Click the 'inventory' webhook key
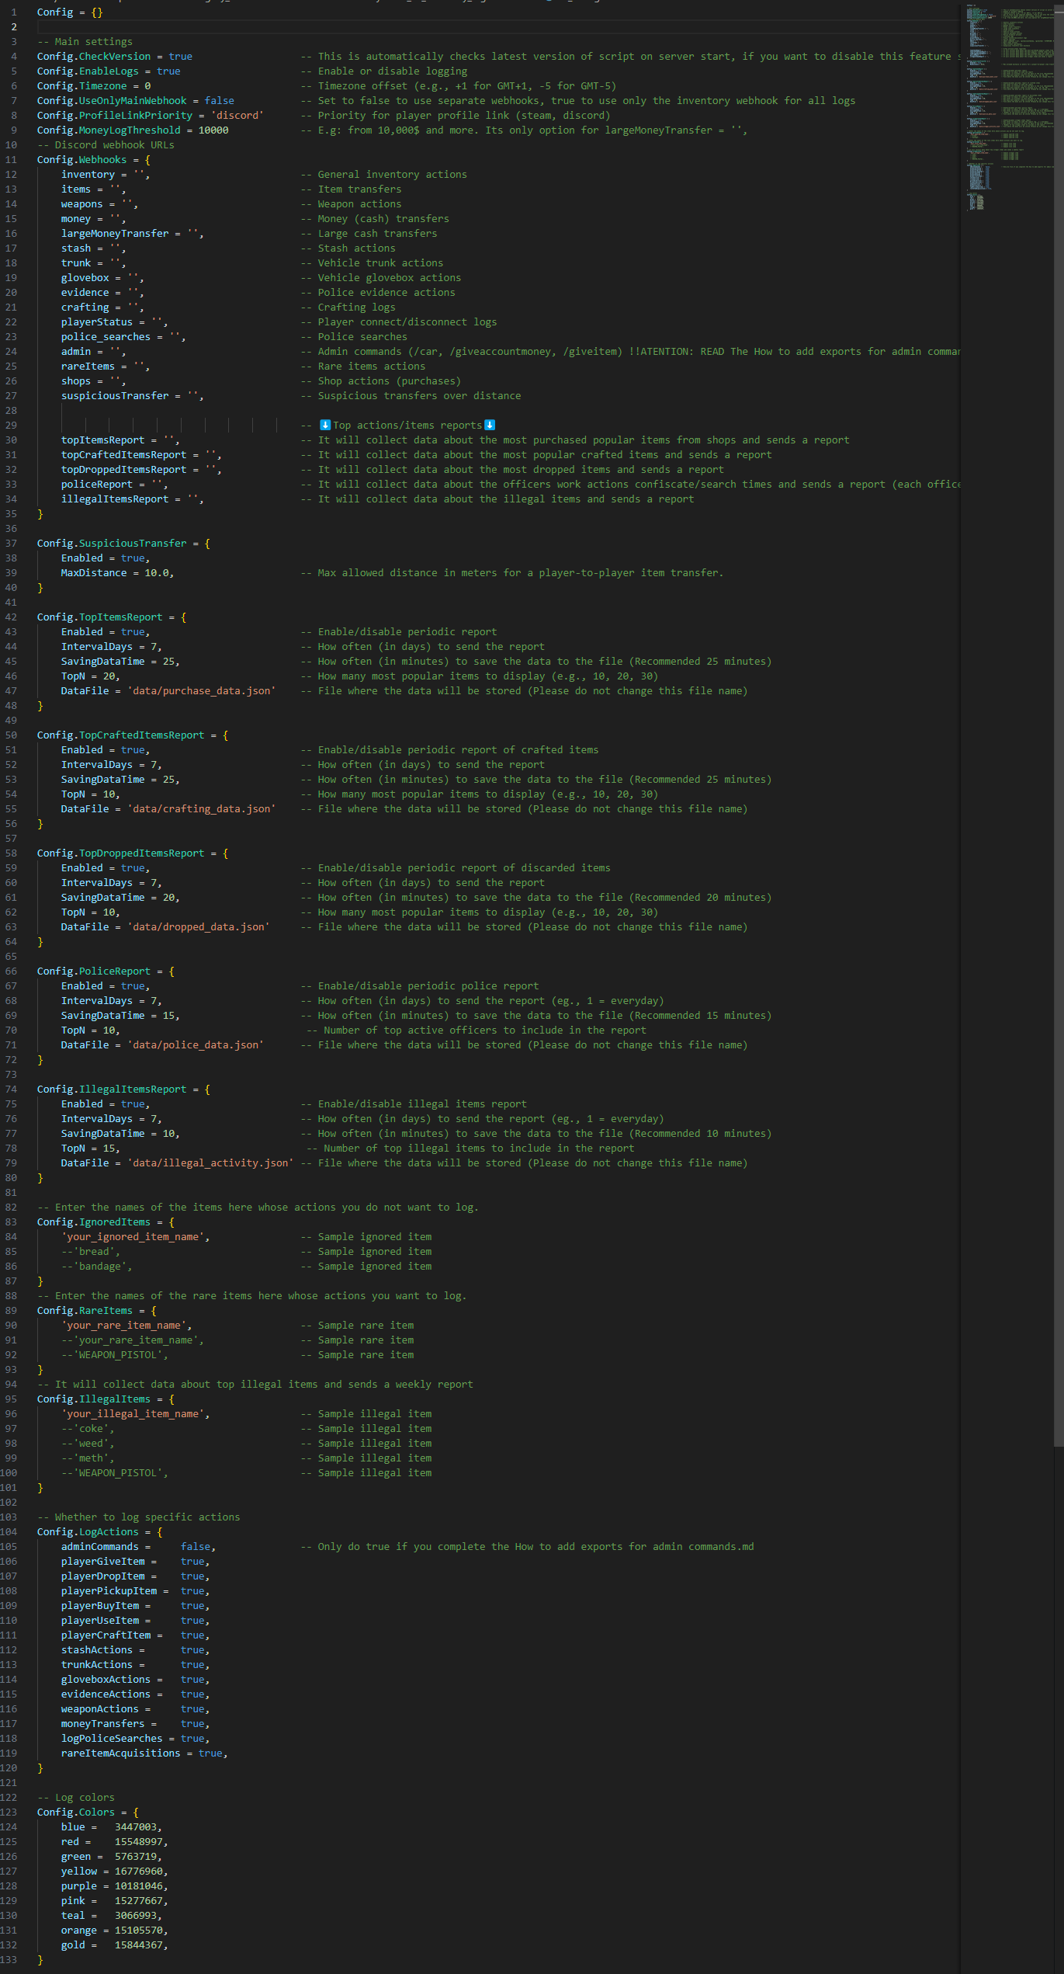This screenshot has height=1974, width=1064. pos(88,174)
